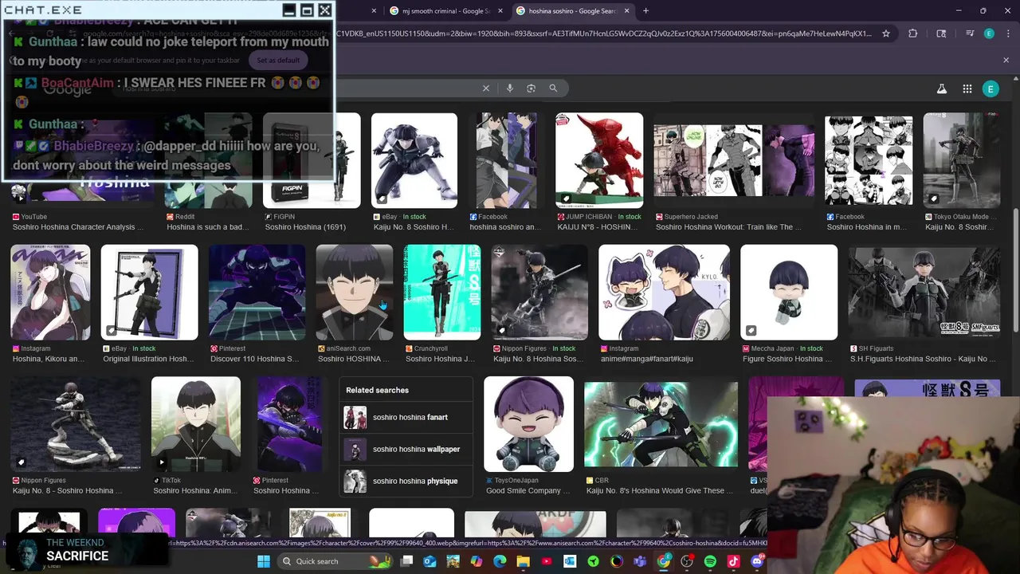This screenshot has width=1020, height=574.
Task: Open a new Chrome tab
Action: click(x=645, y=11)
